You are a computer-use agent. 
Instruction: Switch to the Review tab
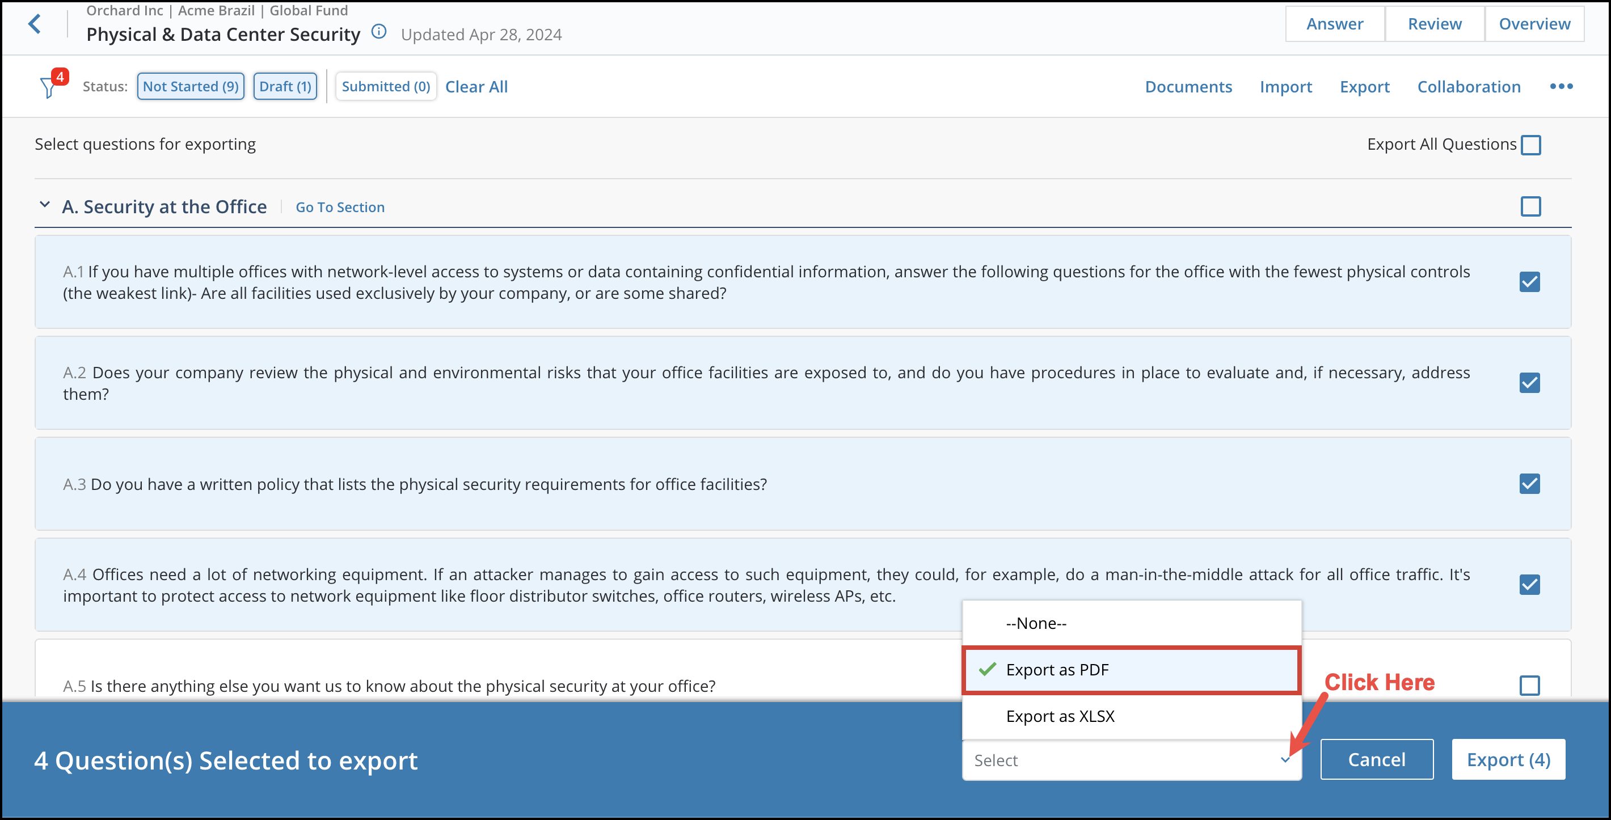point(1435,23)
